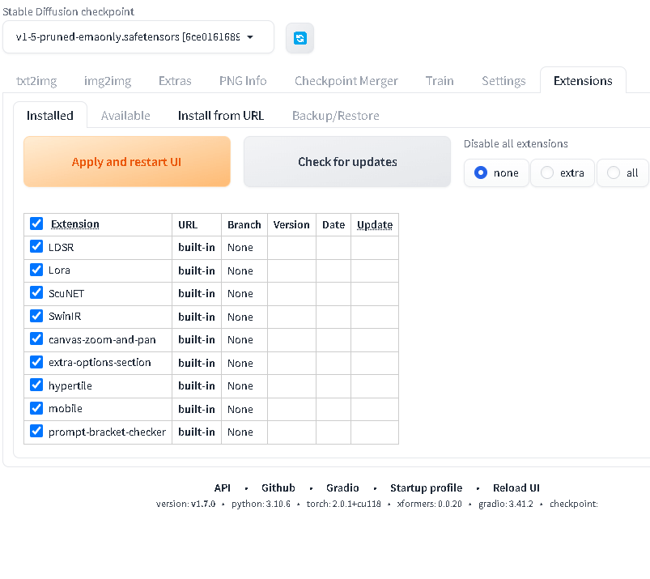This screenshot has height=579, width=650.
Task: Click the Reload UI link
Action: point(516,487)
